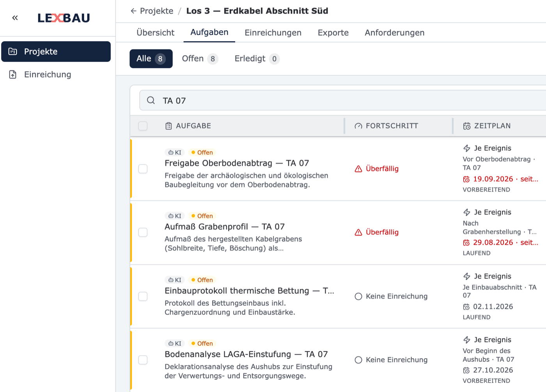This screenshot has height=392, width=546.
Task: Click lightning icon in Freigabe Oberbodenabtrag row
Action: 467,148
